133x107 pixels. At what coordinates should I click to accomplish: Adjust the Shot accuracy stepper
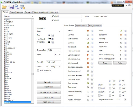coord(92,83)
